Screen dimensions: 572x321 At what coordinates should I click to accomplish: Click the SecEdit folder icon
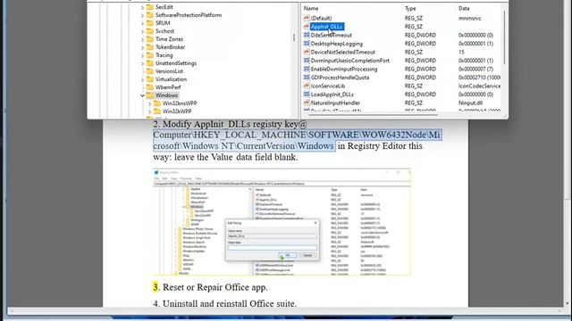(x=150, y=7)
